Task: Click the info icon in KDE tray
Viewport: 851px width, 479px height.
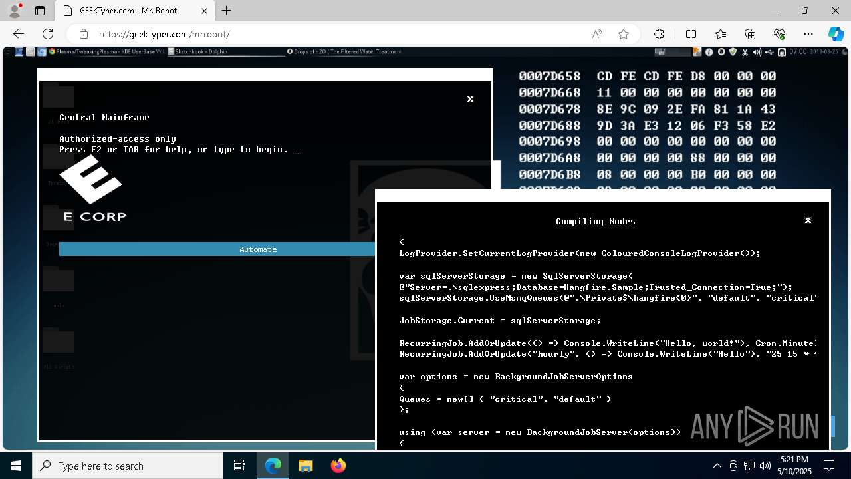Action: point(709,52)
